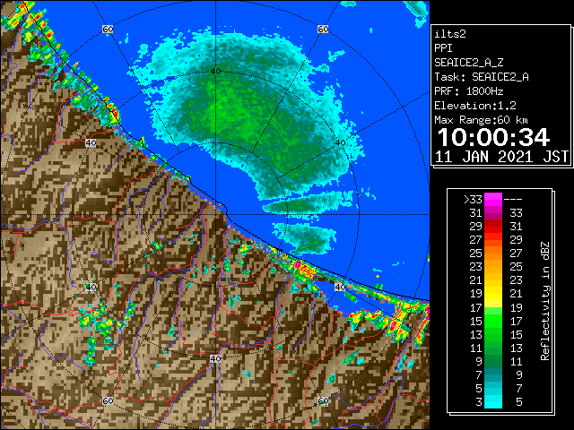The width and height of the screenshot is (574, 430).
Task: Pick the red 29–31 dBZ legend swatch
Action: [493, 227]
